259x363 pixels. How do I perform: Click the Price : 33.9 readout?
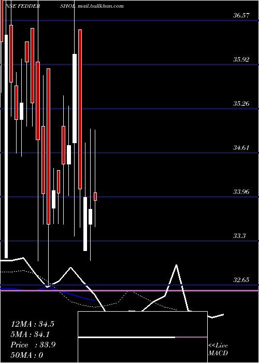click(x=33, y=345)
